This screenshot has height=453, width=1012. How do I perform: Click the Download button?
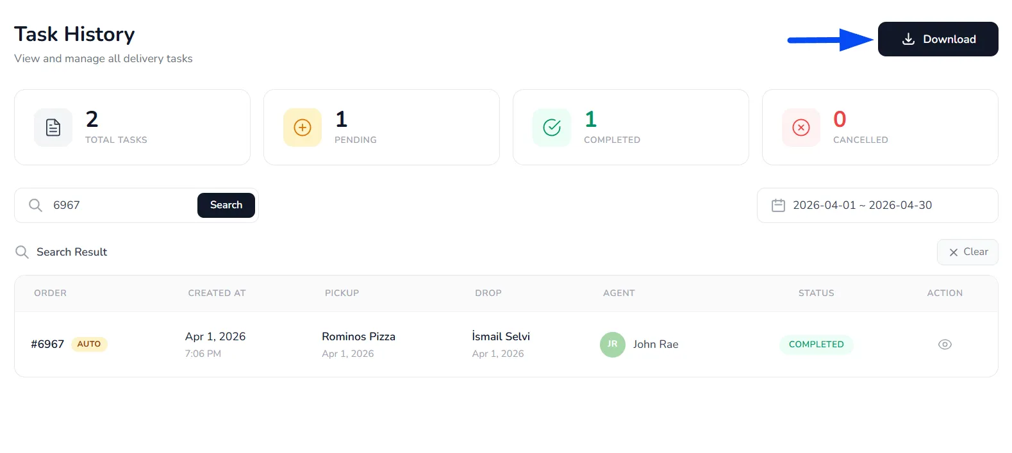(x=938, y=39)
